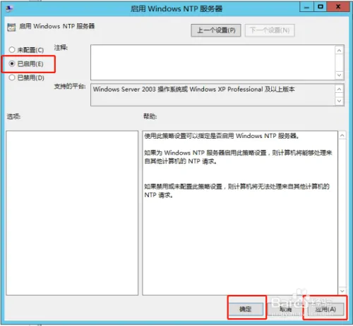Viewport: 353px width, 326px height.
Task: Click the supported platform box scroll down arrow
Action: click(339, 101)
